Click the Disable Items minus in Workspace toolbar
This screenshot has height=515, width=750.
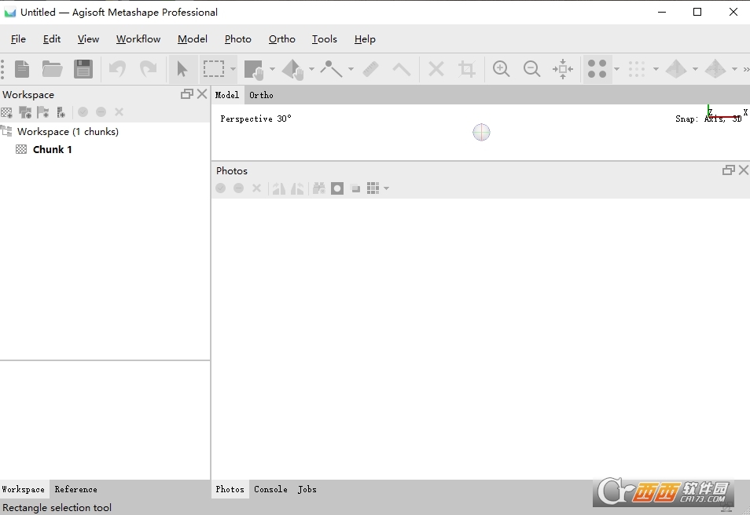[x=101, y=111]
